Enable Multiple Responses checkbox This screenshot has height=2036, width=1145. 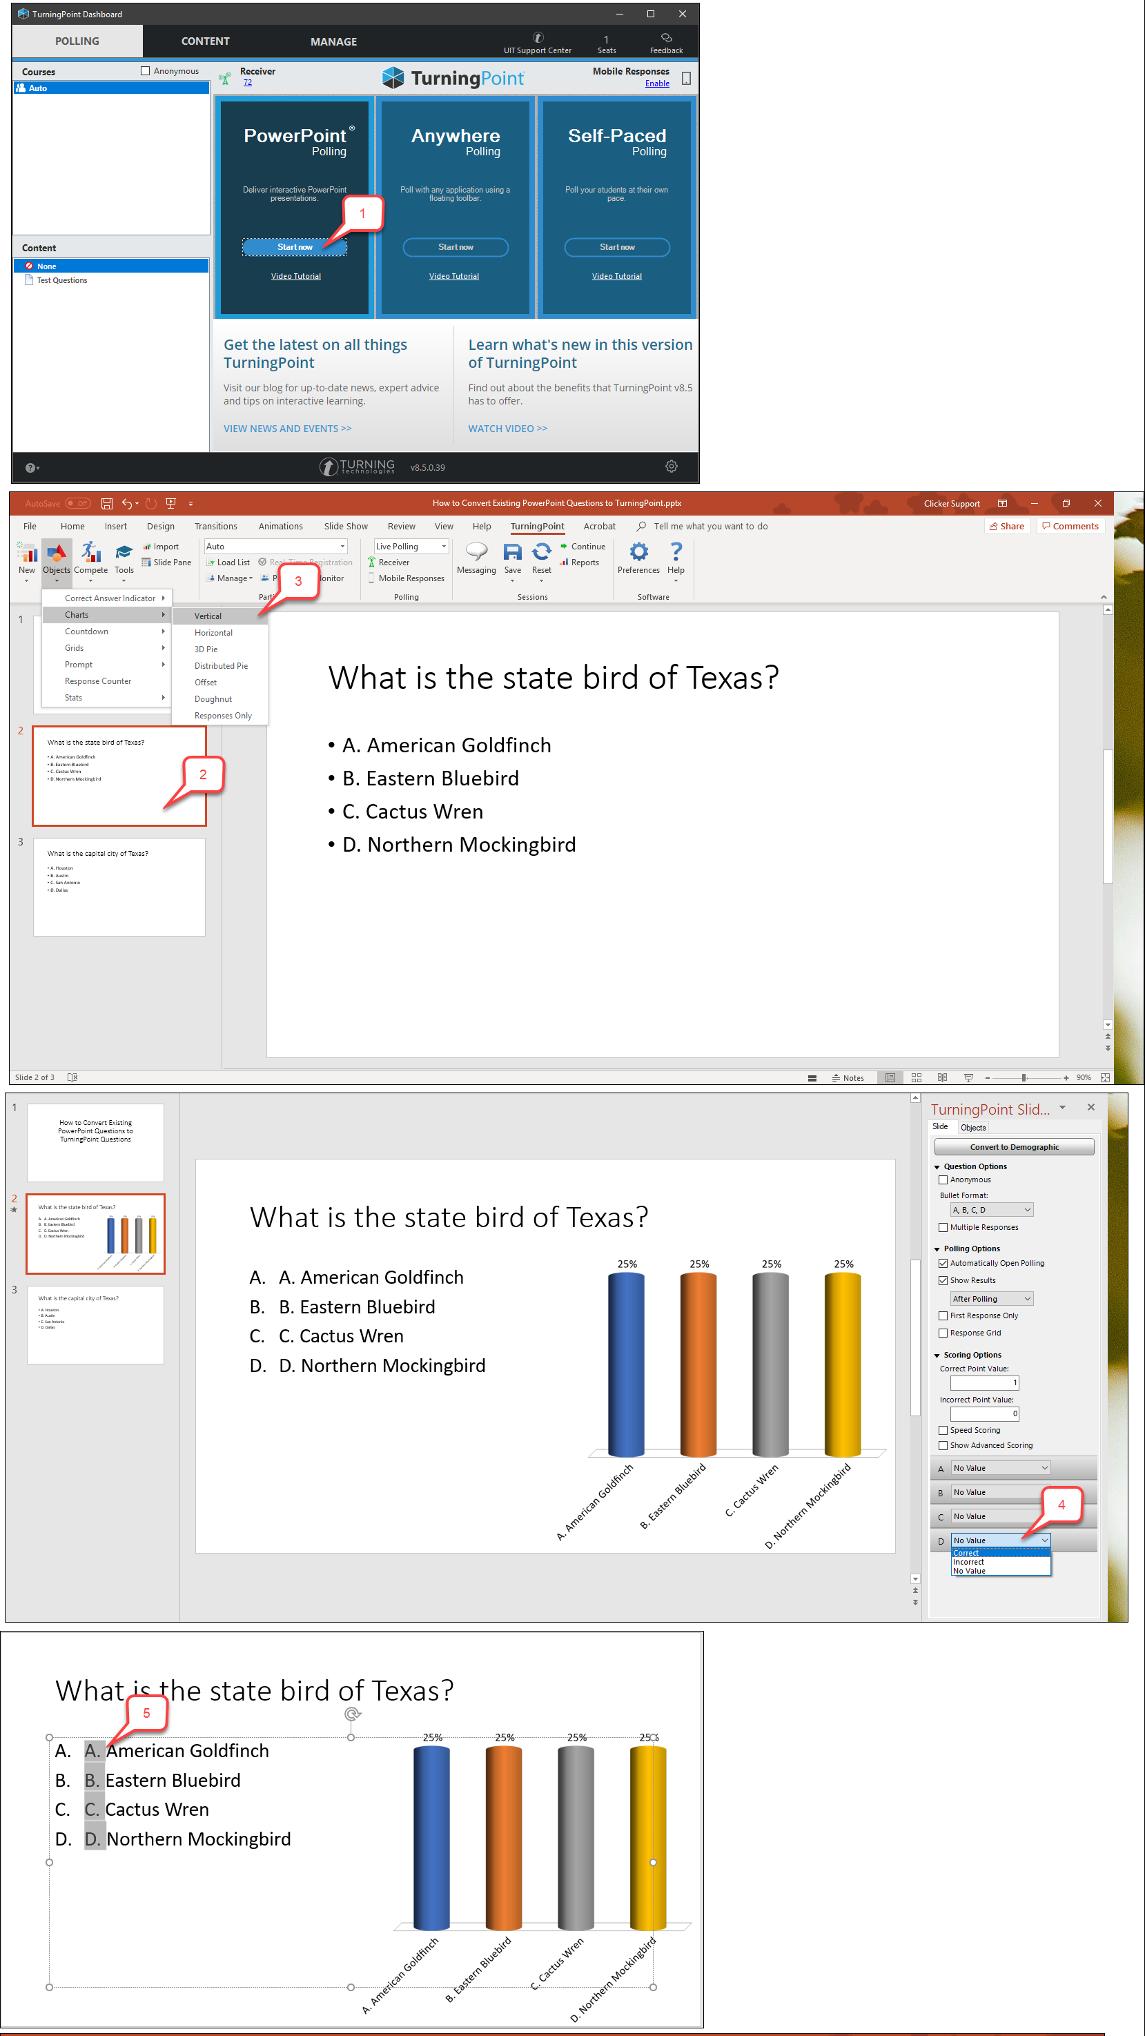(x=943, y=1227)
